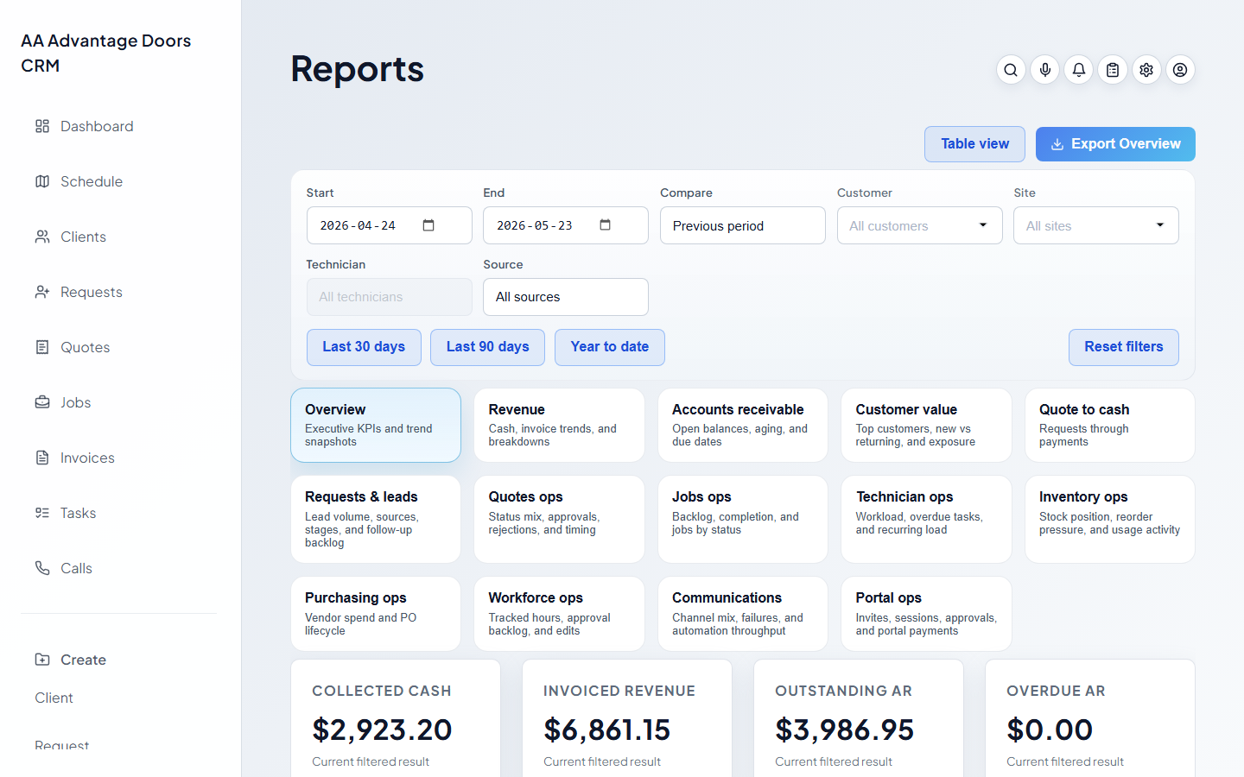Open the All technicians selector
Screen dimensions: 1244x777
(x=390, y=297)
